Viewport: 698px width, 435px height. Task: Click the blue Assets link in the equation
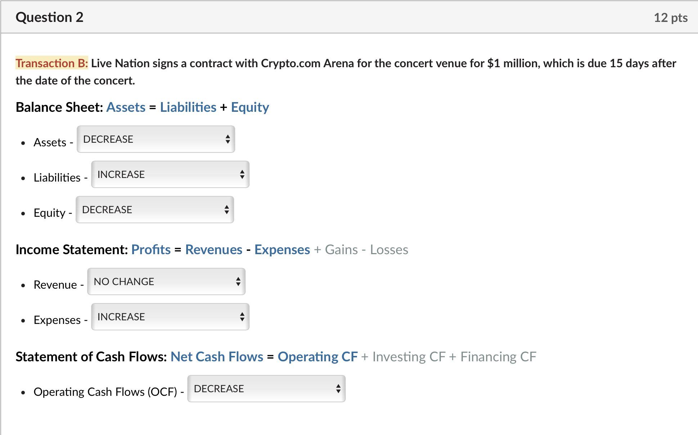coord(126,107)
